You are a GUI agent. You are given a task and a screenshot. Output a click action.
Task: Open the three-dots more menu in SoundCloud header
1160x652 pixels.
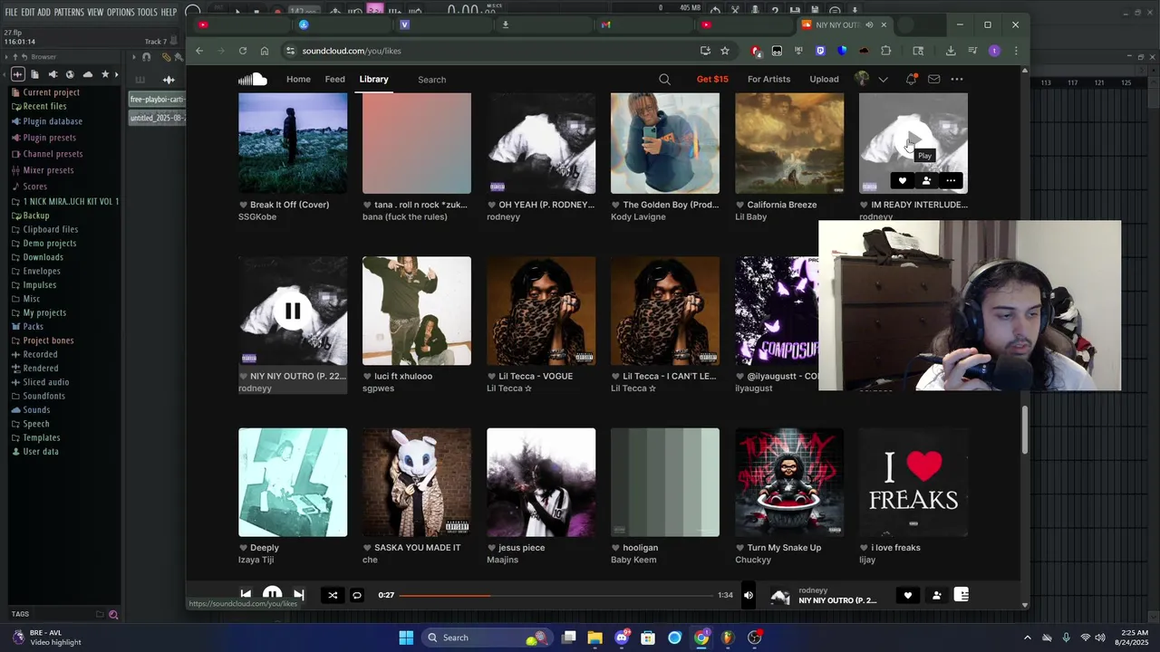coord(957,79)
